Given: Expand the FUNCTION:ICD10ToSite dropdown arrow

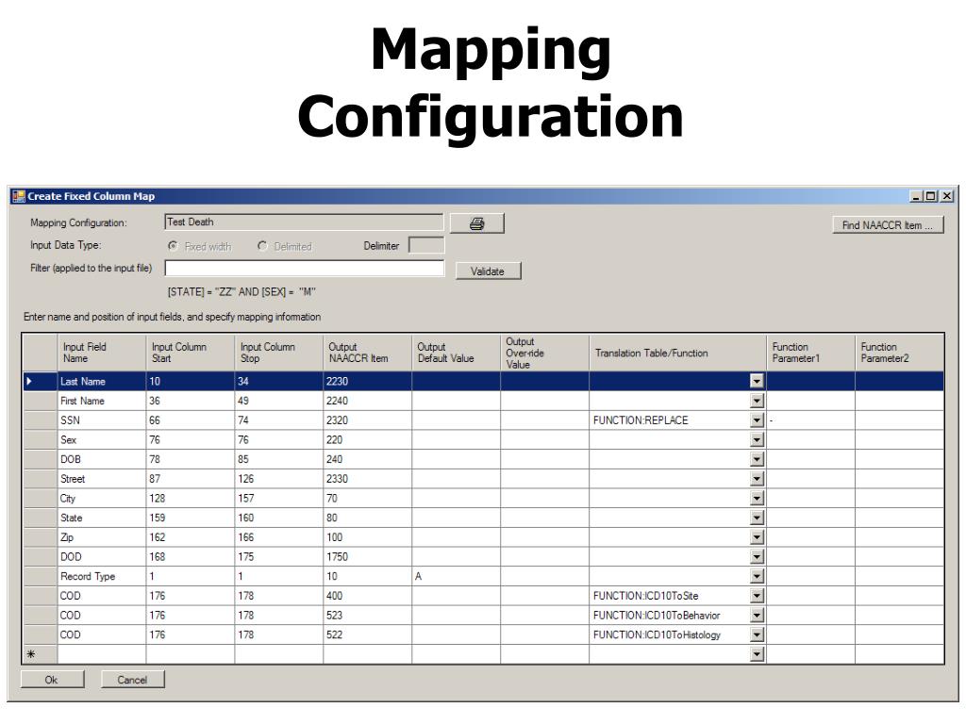Looking at the screenshot, I should click(758, 596).
